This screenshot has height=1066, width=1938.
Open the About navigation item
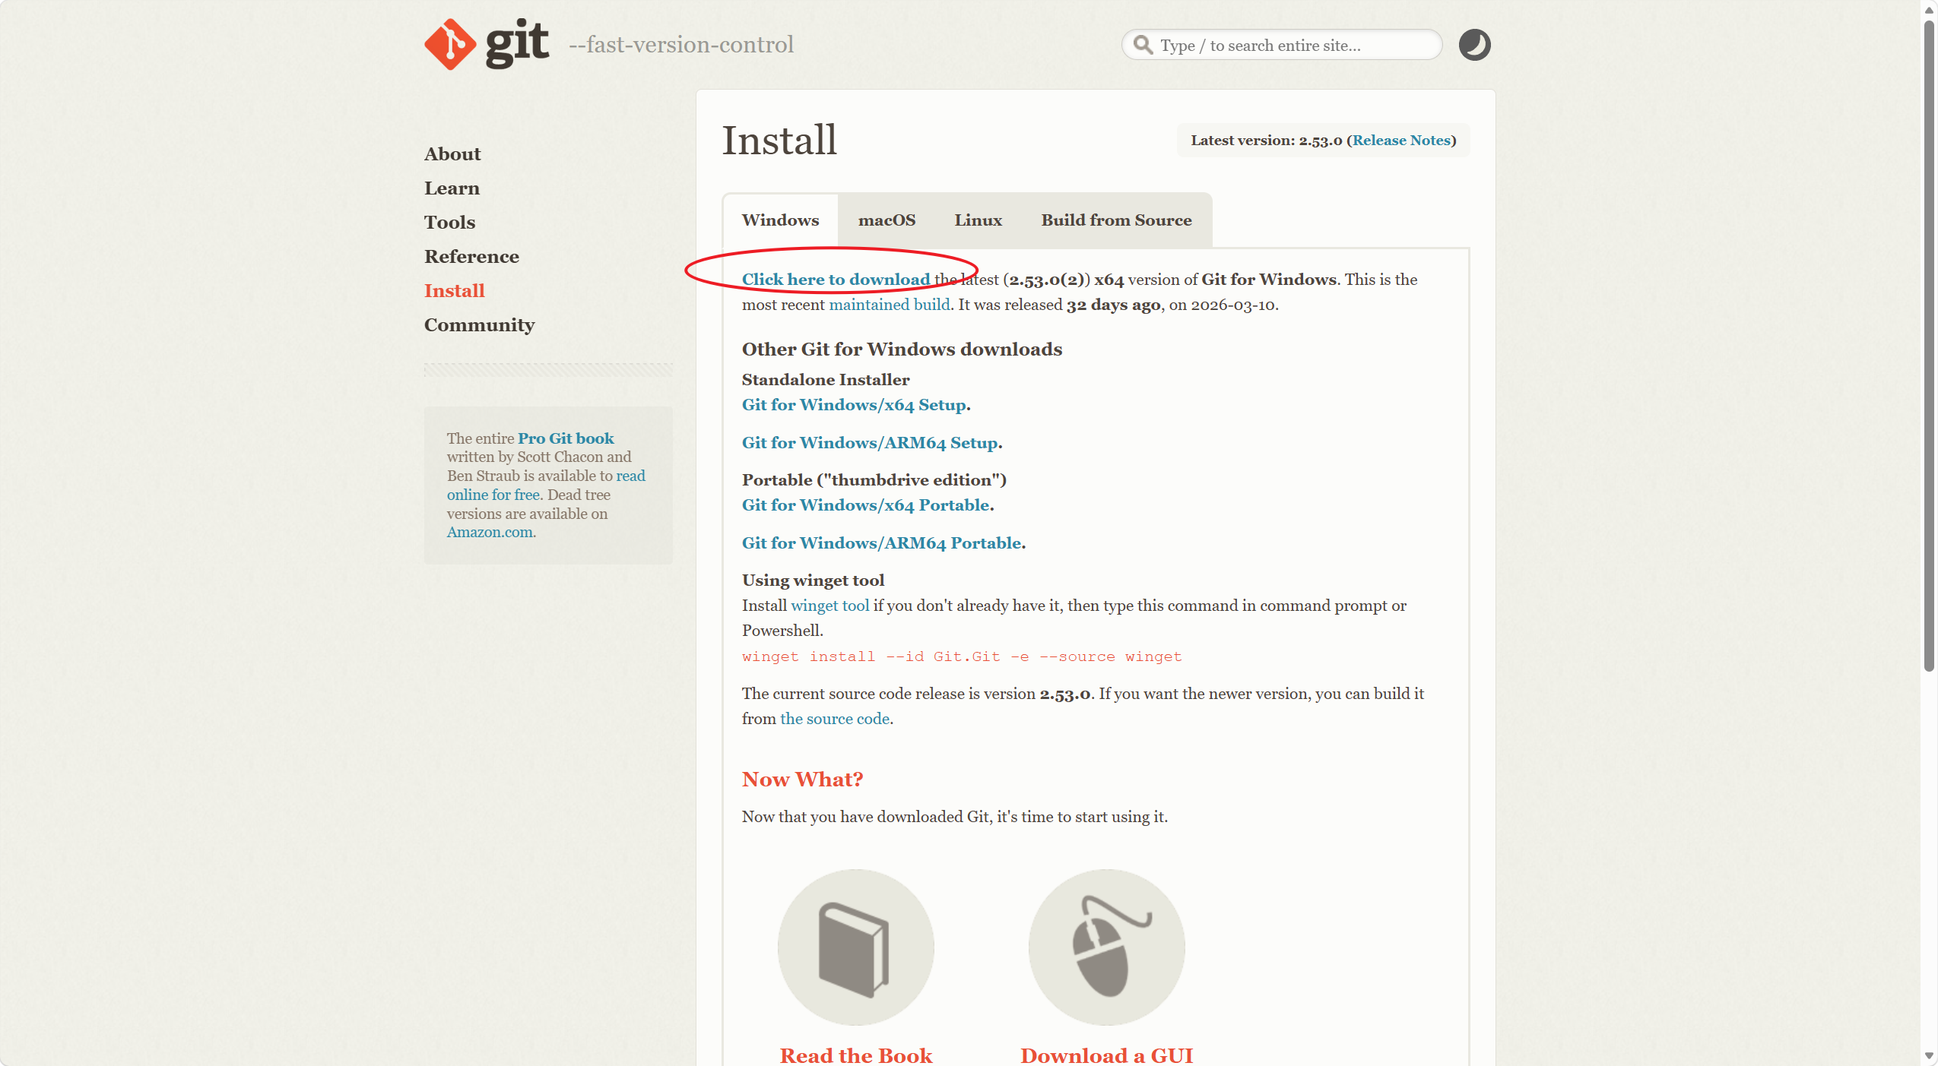pos(452,154)
